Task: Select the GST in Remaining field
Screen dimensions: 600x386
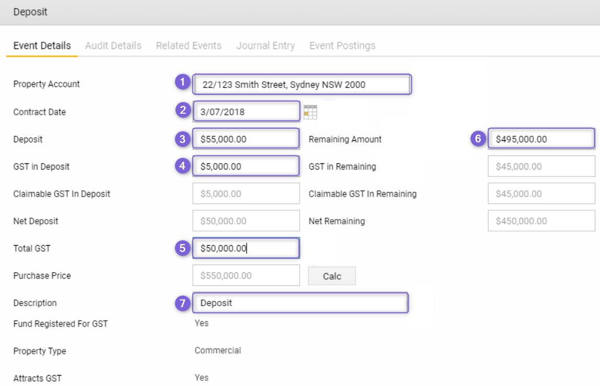Action: click(542, 166)
